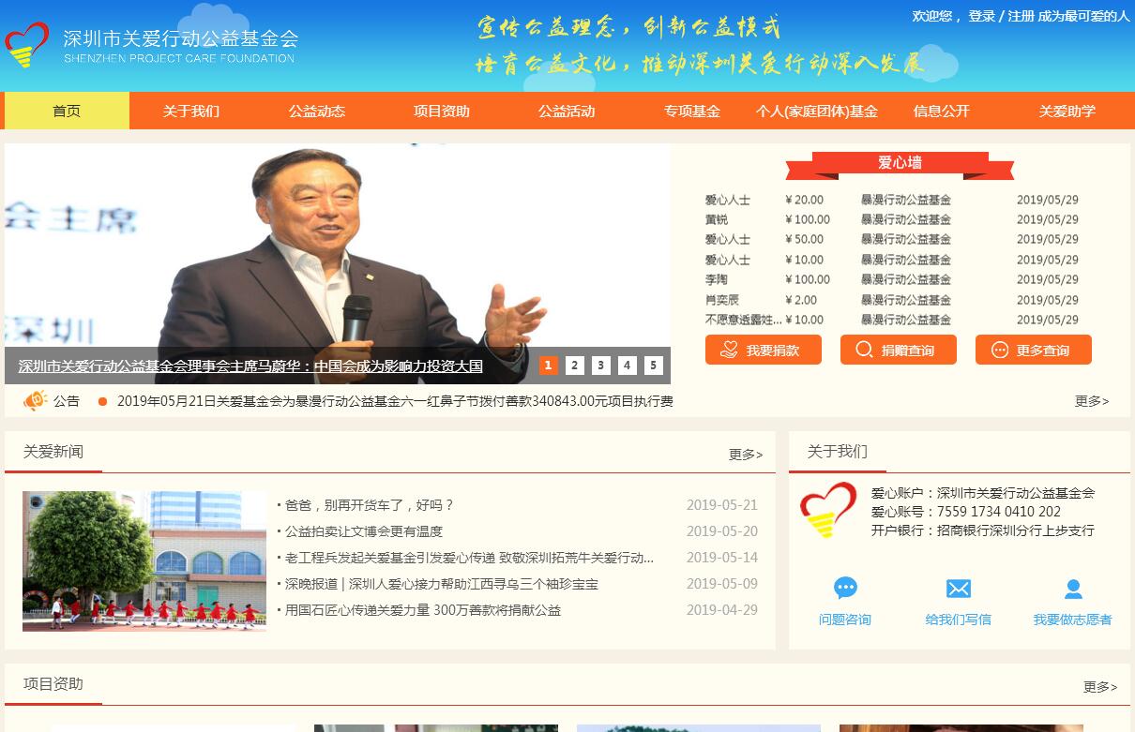
Task: Go to the 专项基金 menu item
Action: pyautogui.click(x=692, y=111)
